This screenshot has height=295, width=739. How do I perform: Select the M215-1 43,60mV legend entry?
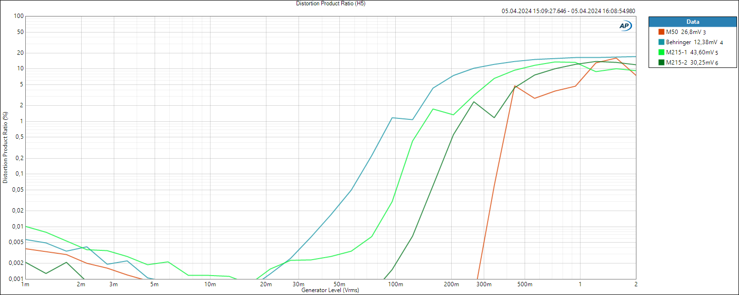pos(693,52)
